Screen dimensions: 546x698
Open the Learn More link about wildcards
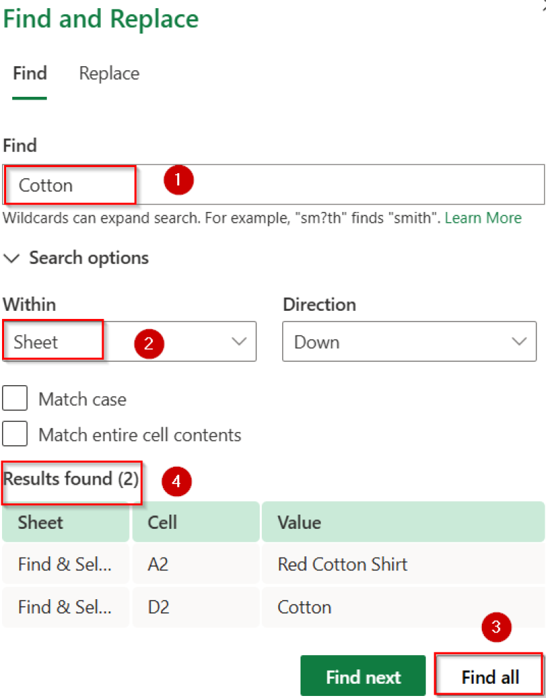[483, 217]
